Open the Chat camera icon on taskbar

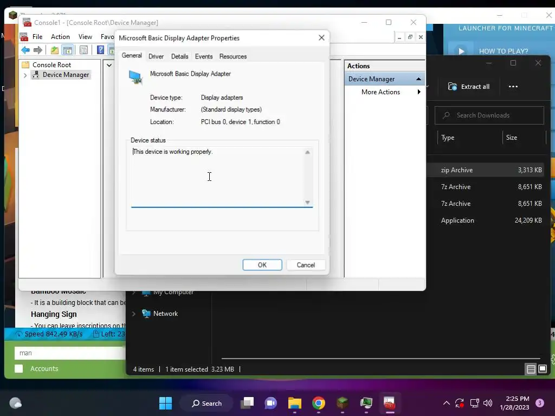pos(271,403)
